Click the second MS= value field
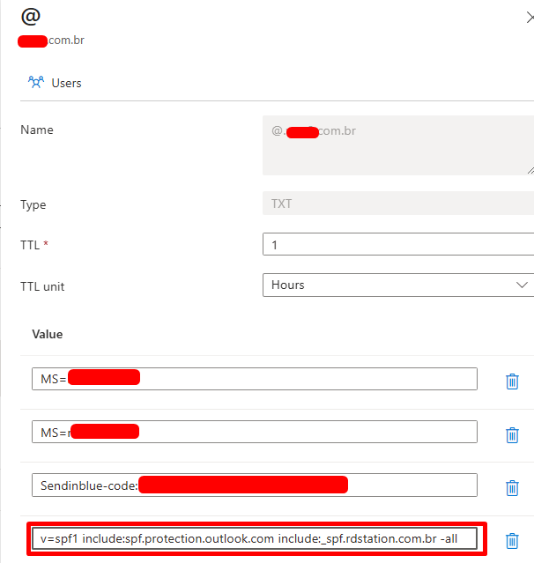Screen dimensions: 534x563 click(255, 432)
